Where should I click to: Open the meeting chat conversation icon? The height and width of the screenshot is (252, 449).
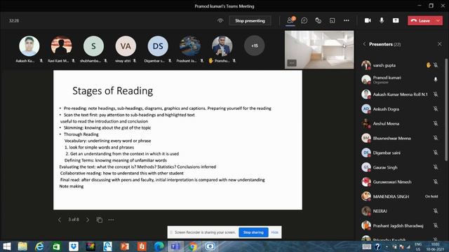304,20
